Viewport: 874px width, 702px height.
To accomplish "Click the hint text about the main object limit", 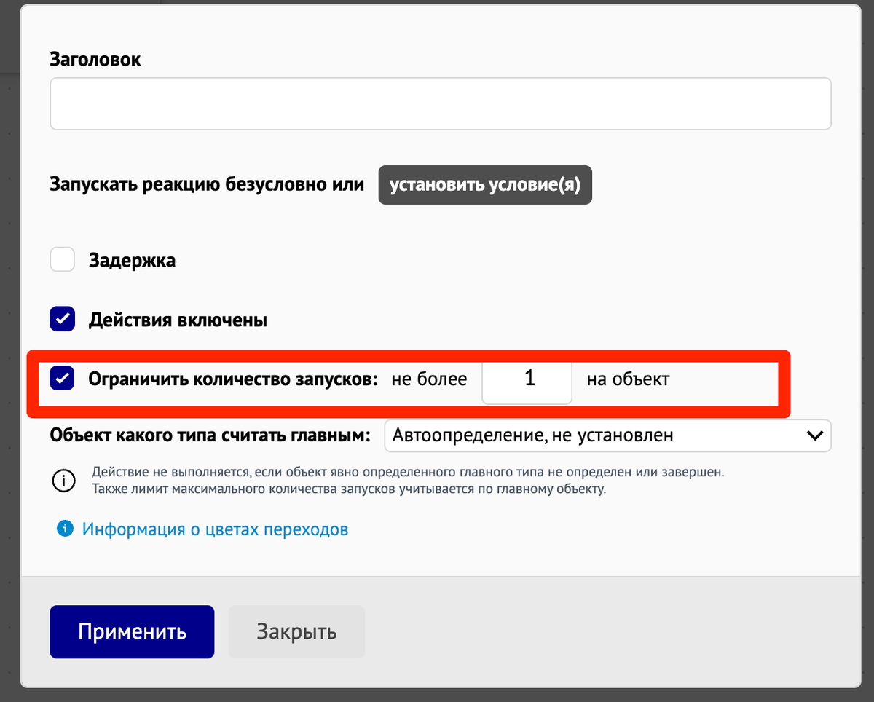I will point(408,481).
